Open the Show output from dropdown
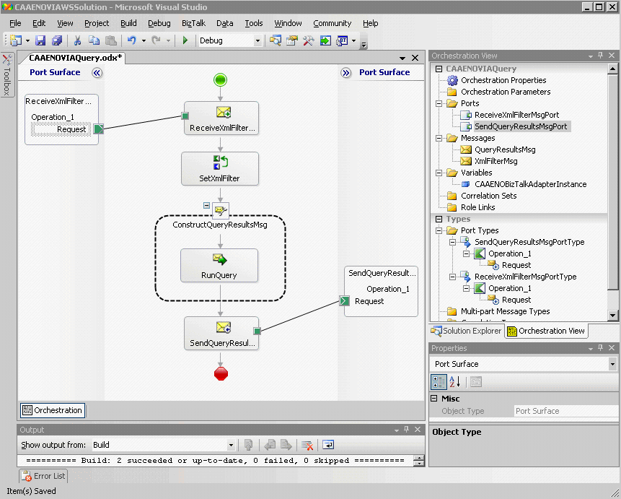The image size is (621, 499). click(x=231, y=445)
